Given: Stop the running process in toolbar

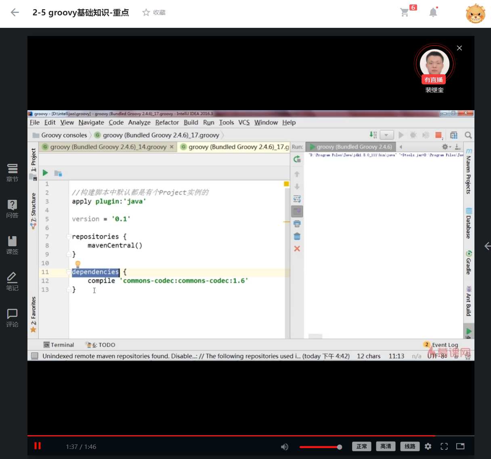Looking at the screenshot, I should pyautogui.click(x=439, y=135).
